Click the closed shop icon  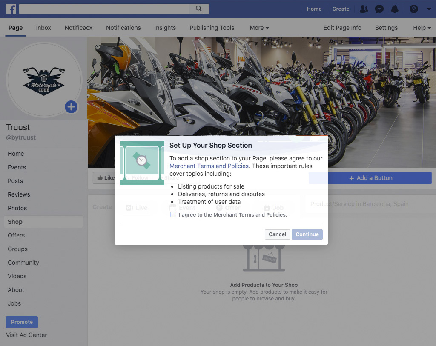(x=264, y=258)
